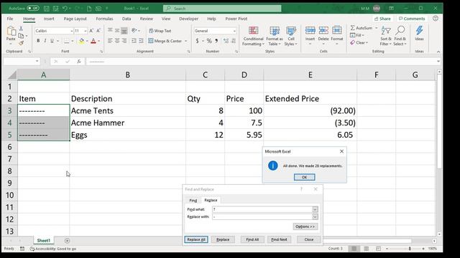460x258 pixels.
Task: Click the Search box in title bar
Action: click(222, 9)
